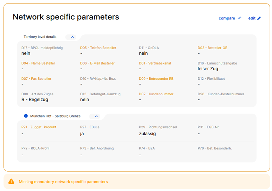Click the compare arrows icon
This screenshot has width=272, height=191.
pos(239,18)
